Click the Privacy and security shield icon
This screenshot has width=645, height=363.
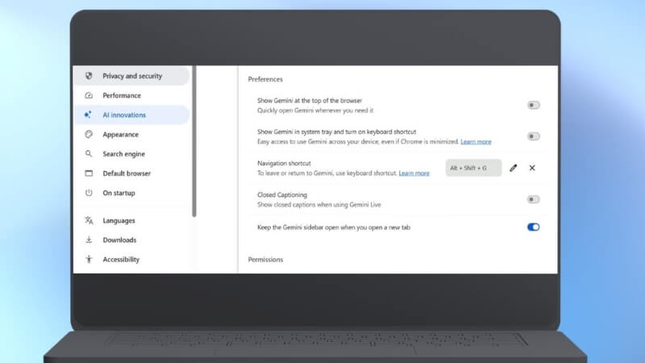(89, 76)
